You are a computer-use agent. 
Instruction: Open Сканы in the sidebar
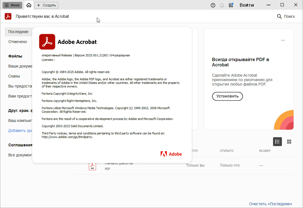(14, 76)
